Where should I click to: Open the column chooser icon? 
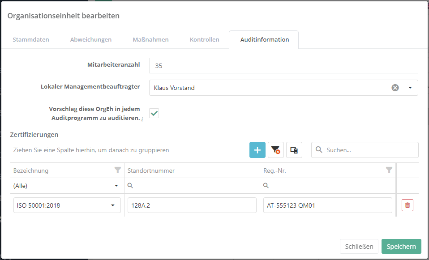pos(294,150)
